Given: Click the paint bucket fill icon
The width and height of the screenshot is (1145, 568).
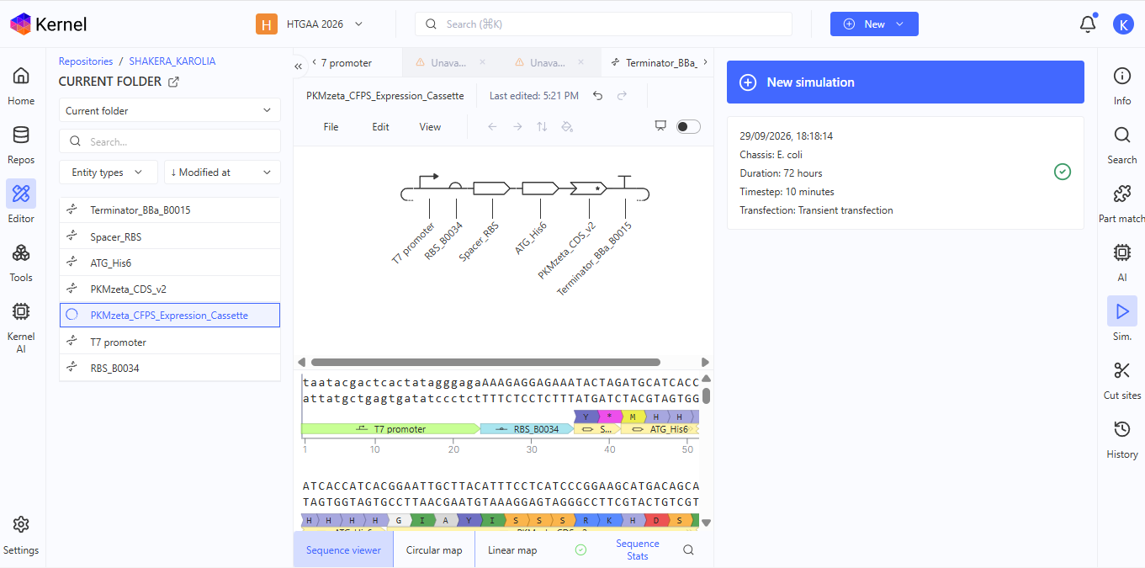Looking at the screenshot, I should click(567, 127).
